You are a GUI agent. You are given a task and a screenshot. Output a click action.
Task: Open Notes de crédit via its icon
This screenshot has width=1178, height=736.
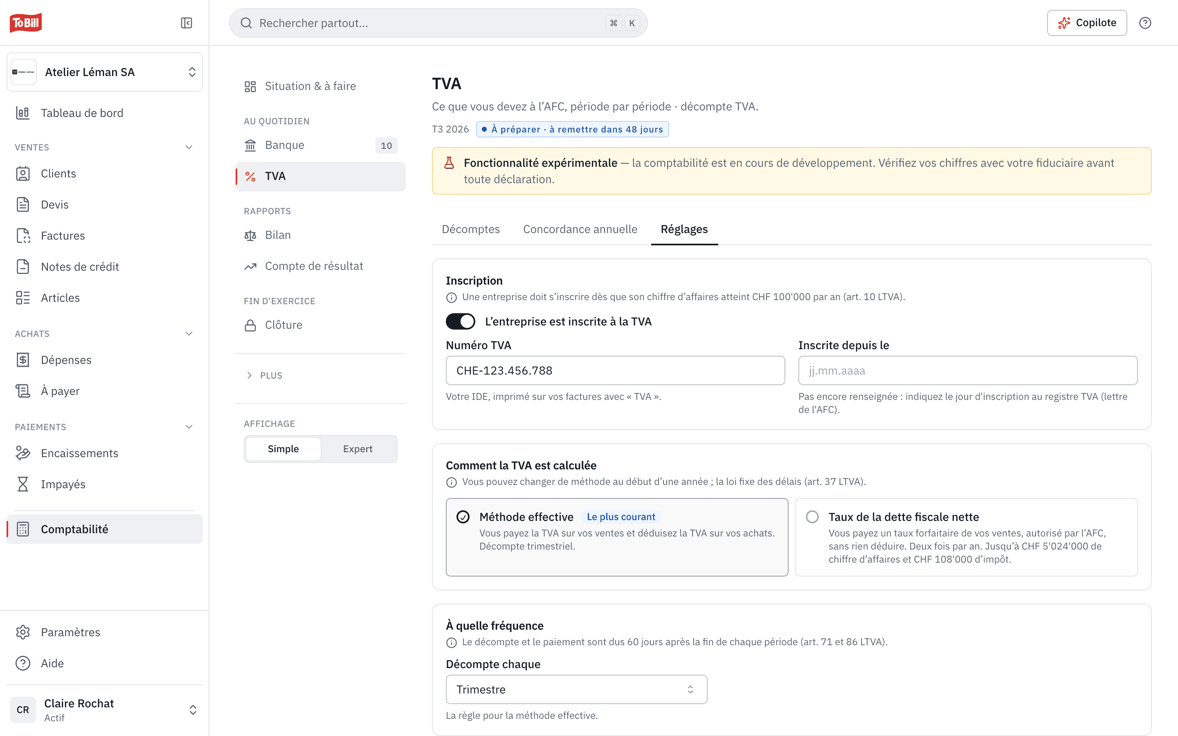coord(23,267)
